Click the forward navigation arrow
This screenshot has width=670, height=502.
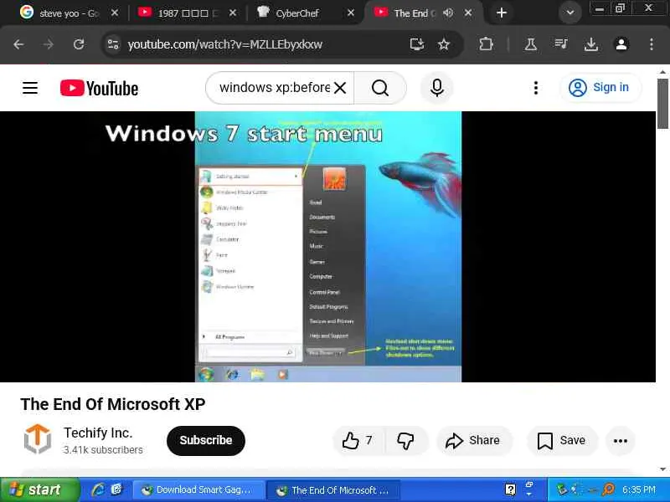click(x=49, y=44)
